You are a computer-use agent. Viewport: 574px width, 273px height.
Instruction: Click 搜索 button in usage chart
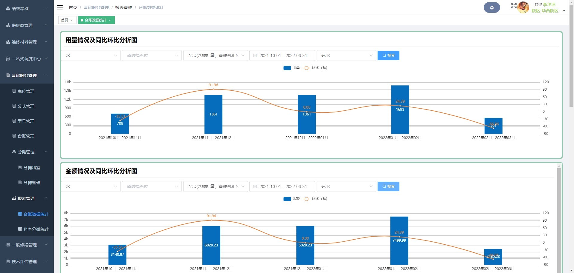point(388,55)
